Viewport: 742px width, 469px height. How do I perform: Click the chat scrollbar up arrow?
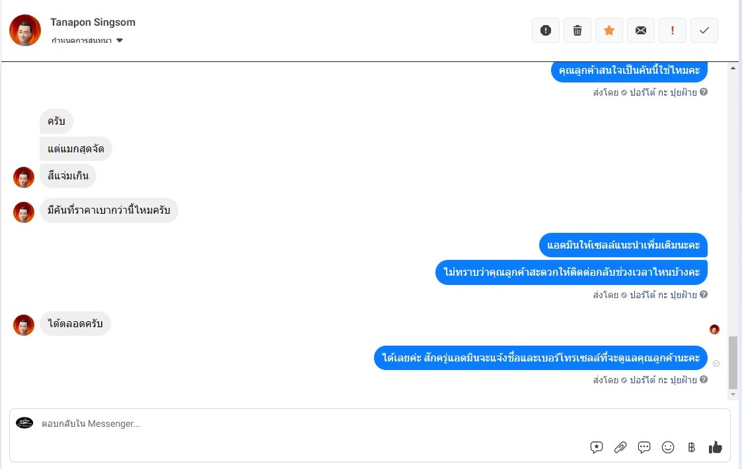(733, 68)
